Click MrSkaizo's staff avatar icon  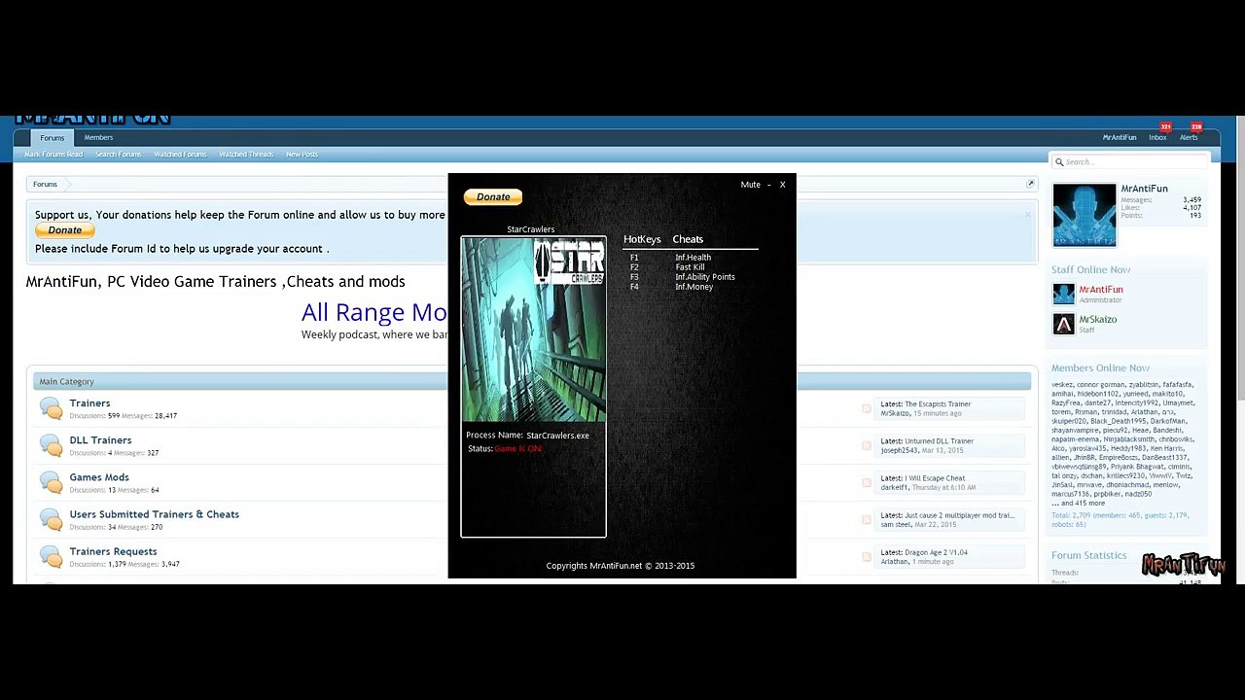[1063, 324]
